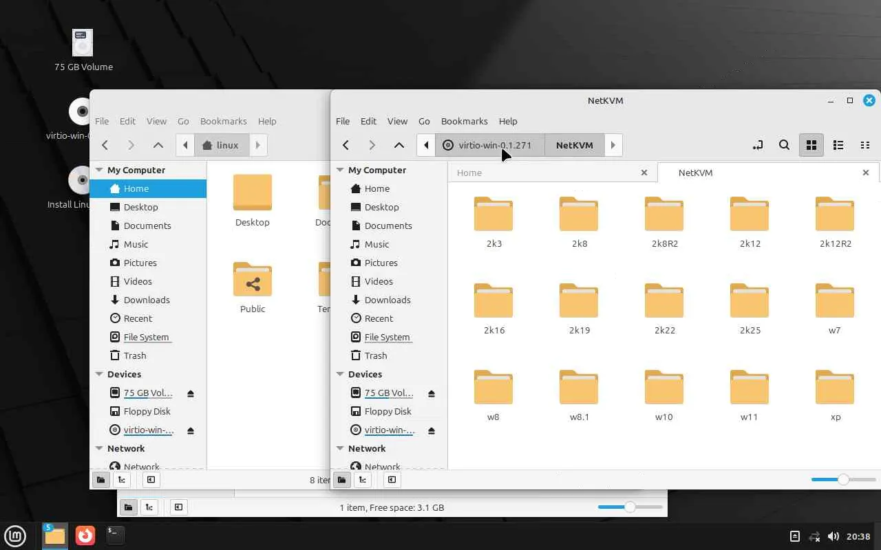Open the Go menu in NetKVM window
This screenshot has width=881, height=550.
[424, 121]
